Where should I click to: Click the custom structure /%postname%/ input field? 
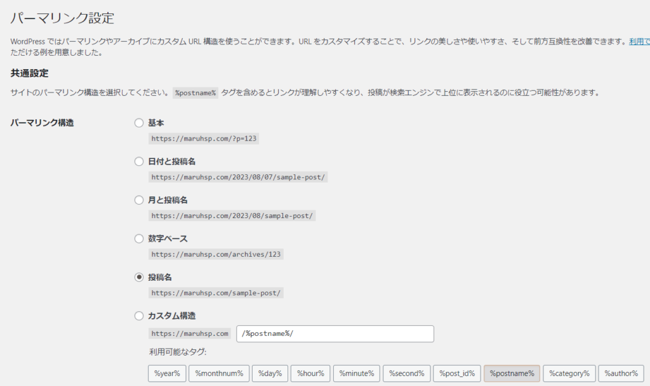click(335, 333)
